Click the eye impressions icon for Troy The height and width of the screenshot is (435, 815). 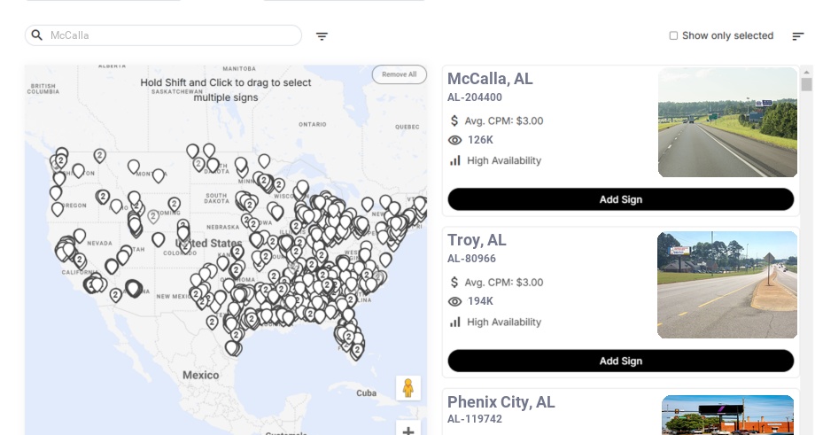454,301
